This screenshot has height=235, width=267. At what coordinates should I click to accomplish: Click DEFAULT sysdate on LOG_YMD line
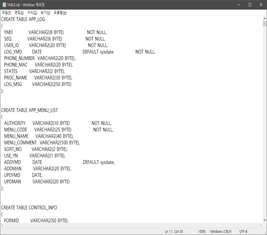point(98,52)
